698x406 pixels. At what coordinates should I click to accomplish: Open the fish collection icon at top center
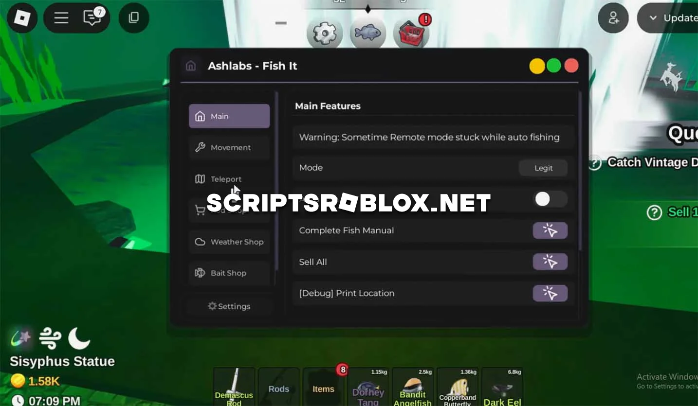click(x=368, y=33)
